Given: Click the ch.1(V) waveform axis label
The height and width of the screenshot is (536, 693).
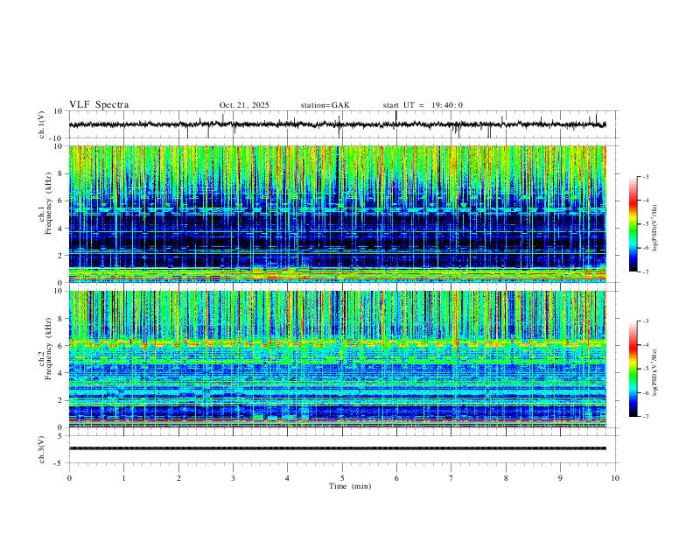Looking at the screenshot, I should pyautogui.click(x=42, y=124).
